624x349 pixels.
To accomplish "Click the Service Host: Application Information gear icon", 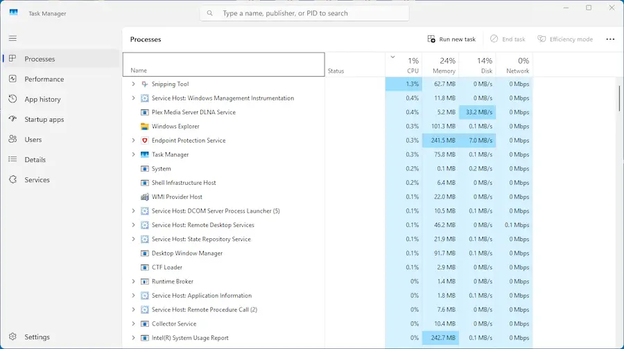I will (144, 296).
